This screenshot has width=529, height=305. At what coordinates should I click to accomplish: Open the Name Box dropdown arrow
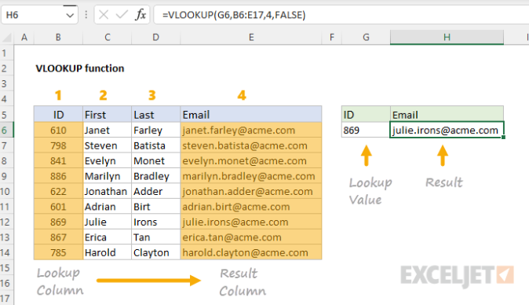70,15
